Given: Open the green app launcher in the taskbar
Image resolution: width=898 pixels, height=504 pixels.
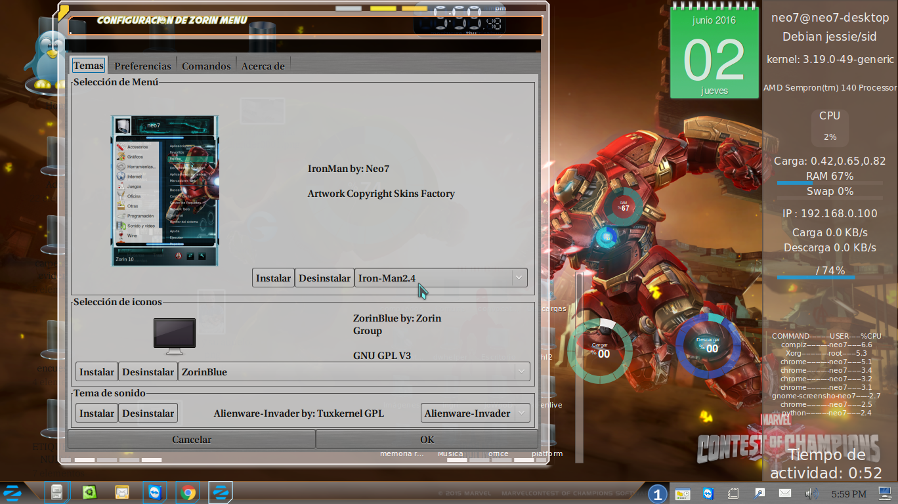Looking at the screenshot, I should (x=89, y=492).
